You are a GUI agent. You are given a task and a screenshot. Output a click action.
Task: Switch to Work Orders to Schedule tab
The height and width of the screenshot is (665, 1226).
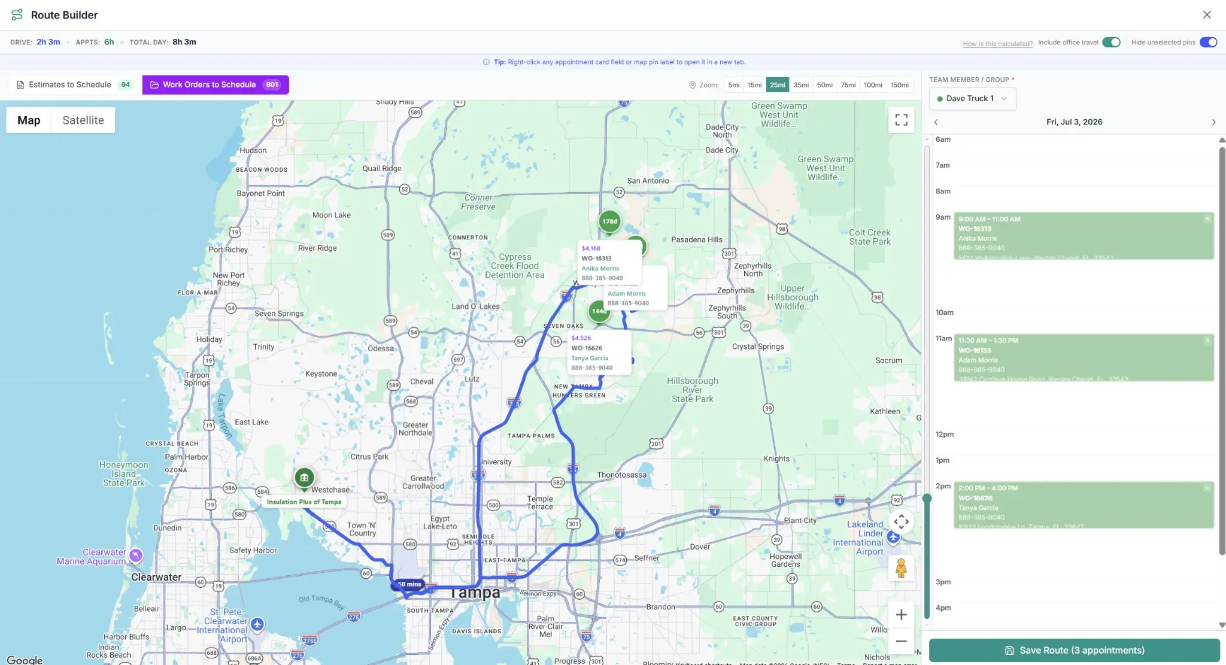pyautogui.click(x=216, y=84)
